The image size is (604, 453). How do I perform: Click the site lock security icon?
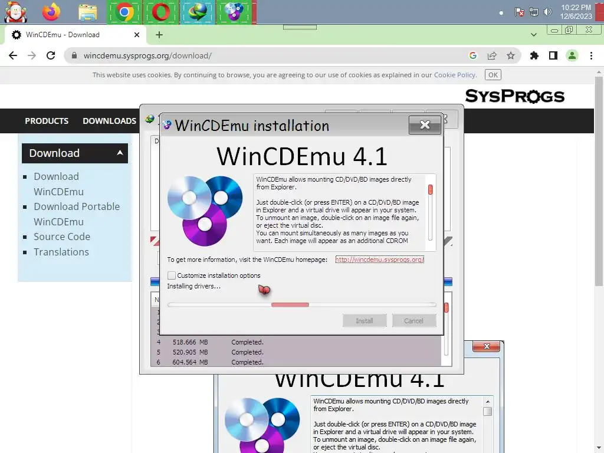pos(74,55)
